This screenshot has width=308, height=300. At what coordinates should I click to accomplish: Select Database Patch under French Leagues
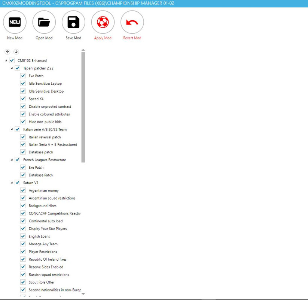click(41, 175)
